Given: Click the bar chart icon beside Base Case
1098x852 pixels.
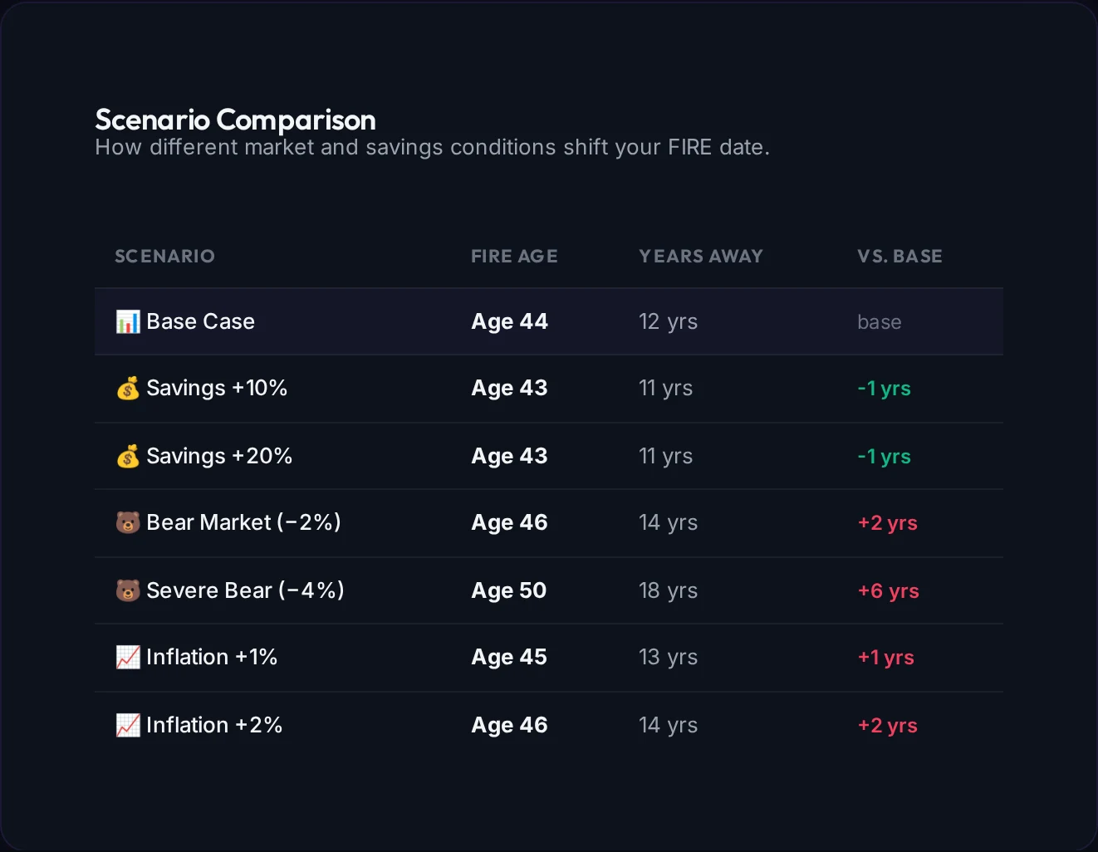Looking at the screenshot, I should [x=128, y=321].
